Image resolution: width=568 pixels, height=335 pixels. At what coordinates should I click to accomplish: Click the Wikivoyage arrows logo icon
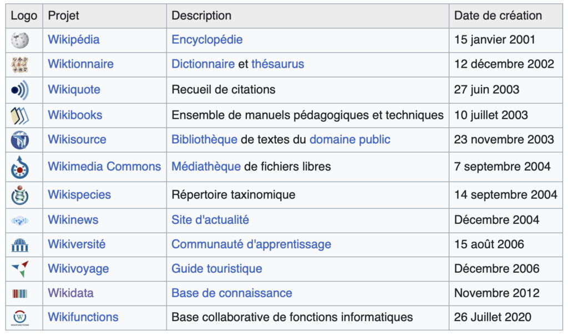click(20, 269)
